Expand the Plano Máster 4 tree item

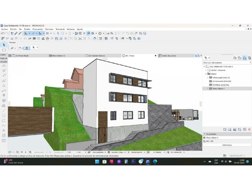(207, 89)
